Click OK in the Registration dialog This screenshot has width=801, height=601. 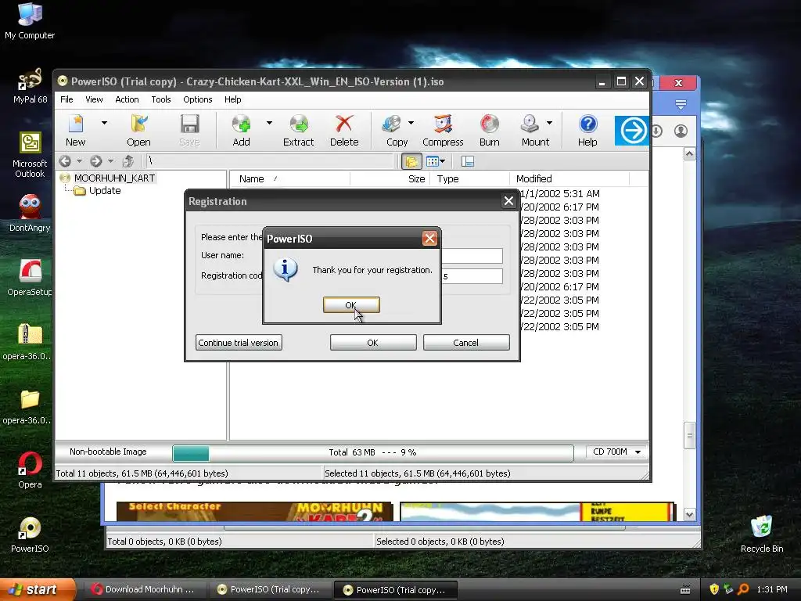click(373, 343)
